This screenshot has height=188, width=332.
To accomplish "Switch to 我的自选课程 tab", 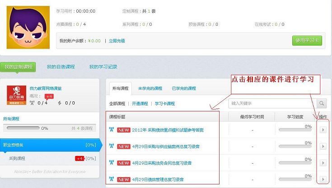I will [61, 67].
